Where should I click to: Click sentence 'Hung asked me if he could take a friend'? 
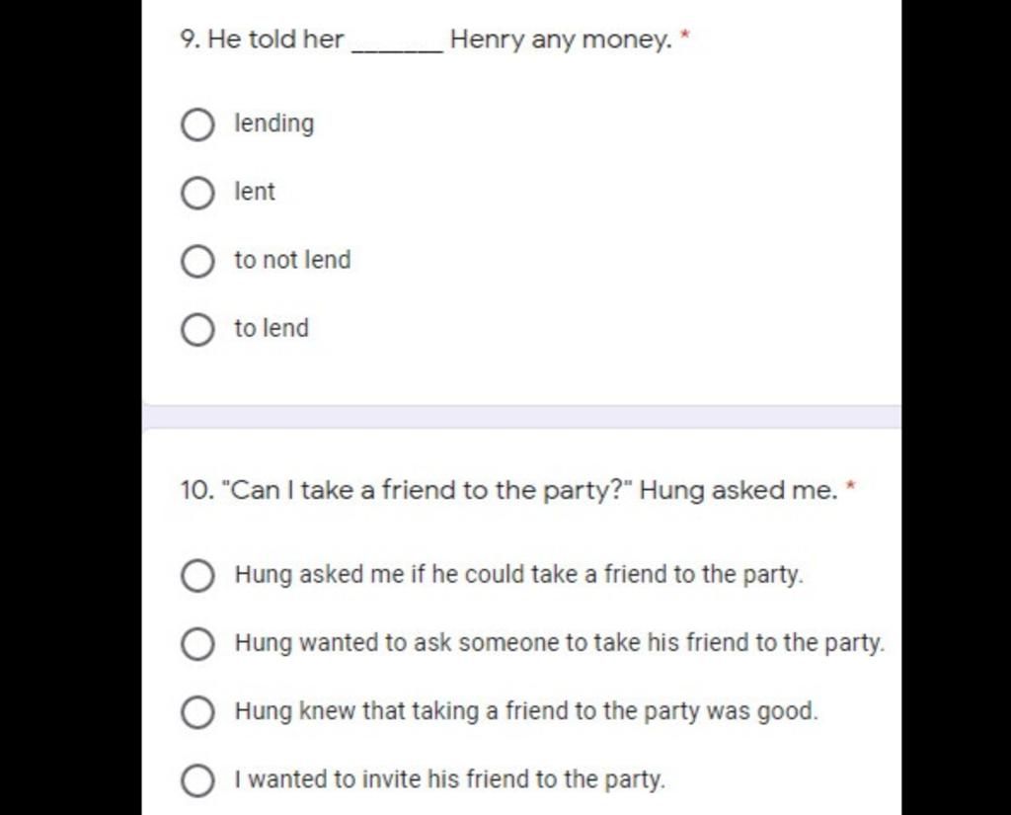[519, 574]
